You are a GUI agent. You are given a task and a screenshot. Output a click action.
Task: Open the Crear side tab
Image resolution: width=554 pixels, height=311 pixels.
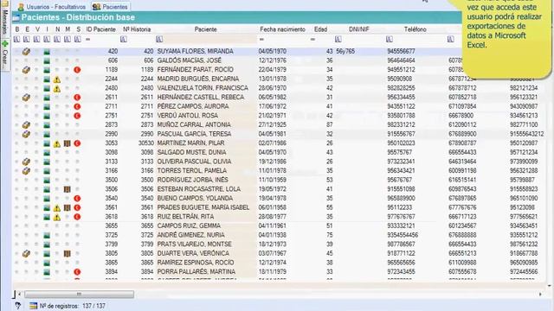coord(4,54)
